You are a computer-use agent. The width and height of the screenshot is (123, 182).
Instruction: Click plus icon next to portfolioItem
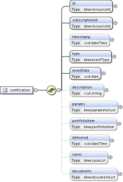119,124
